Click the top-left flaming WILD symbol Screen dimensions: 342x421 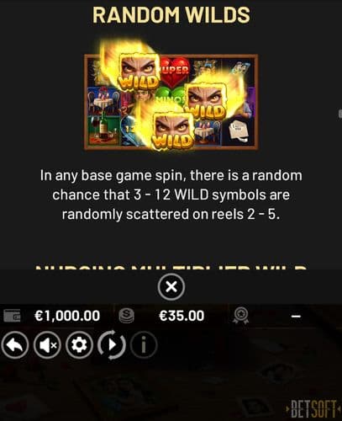coord(139,71)
